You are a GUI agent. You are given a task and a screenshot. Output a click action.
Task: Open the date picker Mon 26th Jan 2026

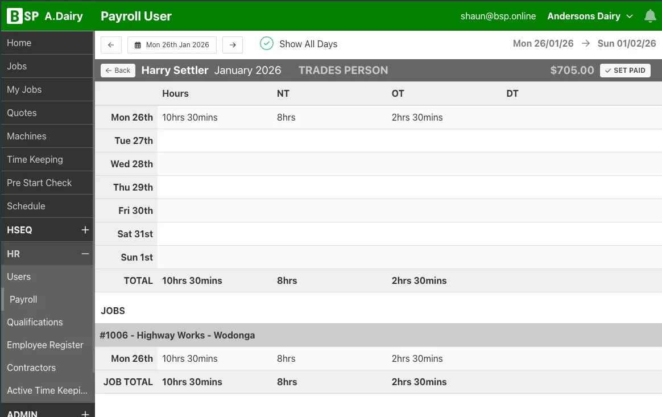(x=172, y=45)
